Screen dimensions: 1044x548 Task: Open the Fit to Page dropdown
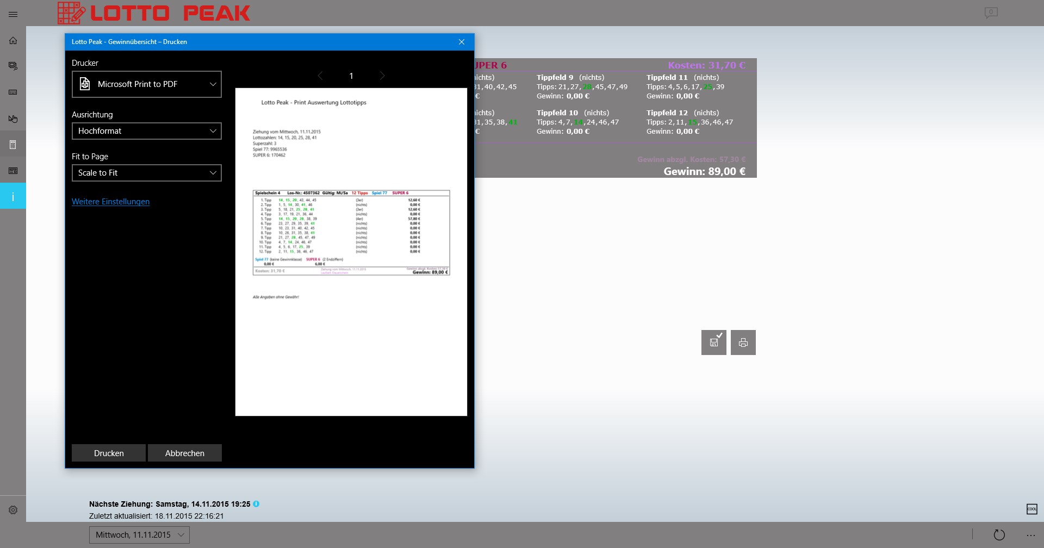pos(147,173)
